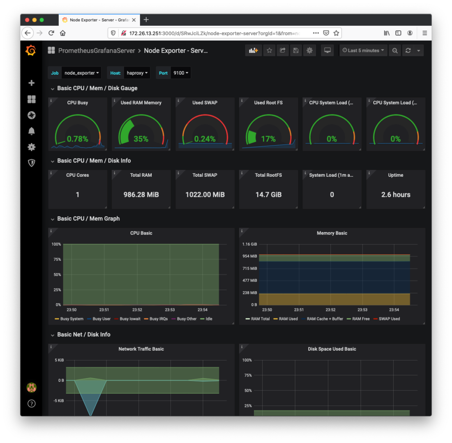
Task: Open Explore using the compass icon
Action: point(31,115)
